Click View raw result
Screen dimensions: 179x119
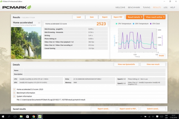[153, 64]
